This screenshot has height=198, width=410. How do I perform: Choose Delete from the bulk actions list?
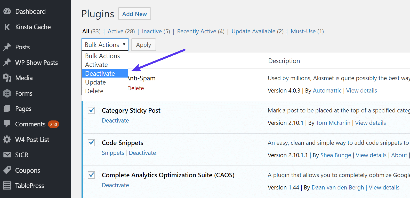(x=94, y=91)
